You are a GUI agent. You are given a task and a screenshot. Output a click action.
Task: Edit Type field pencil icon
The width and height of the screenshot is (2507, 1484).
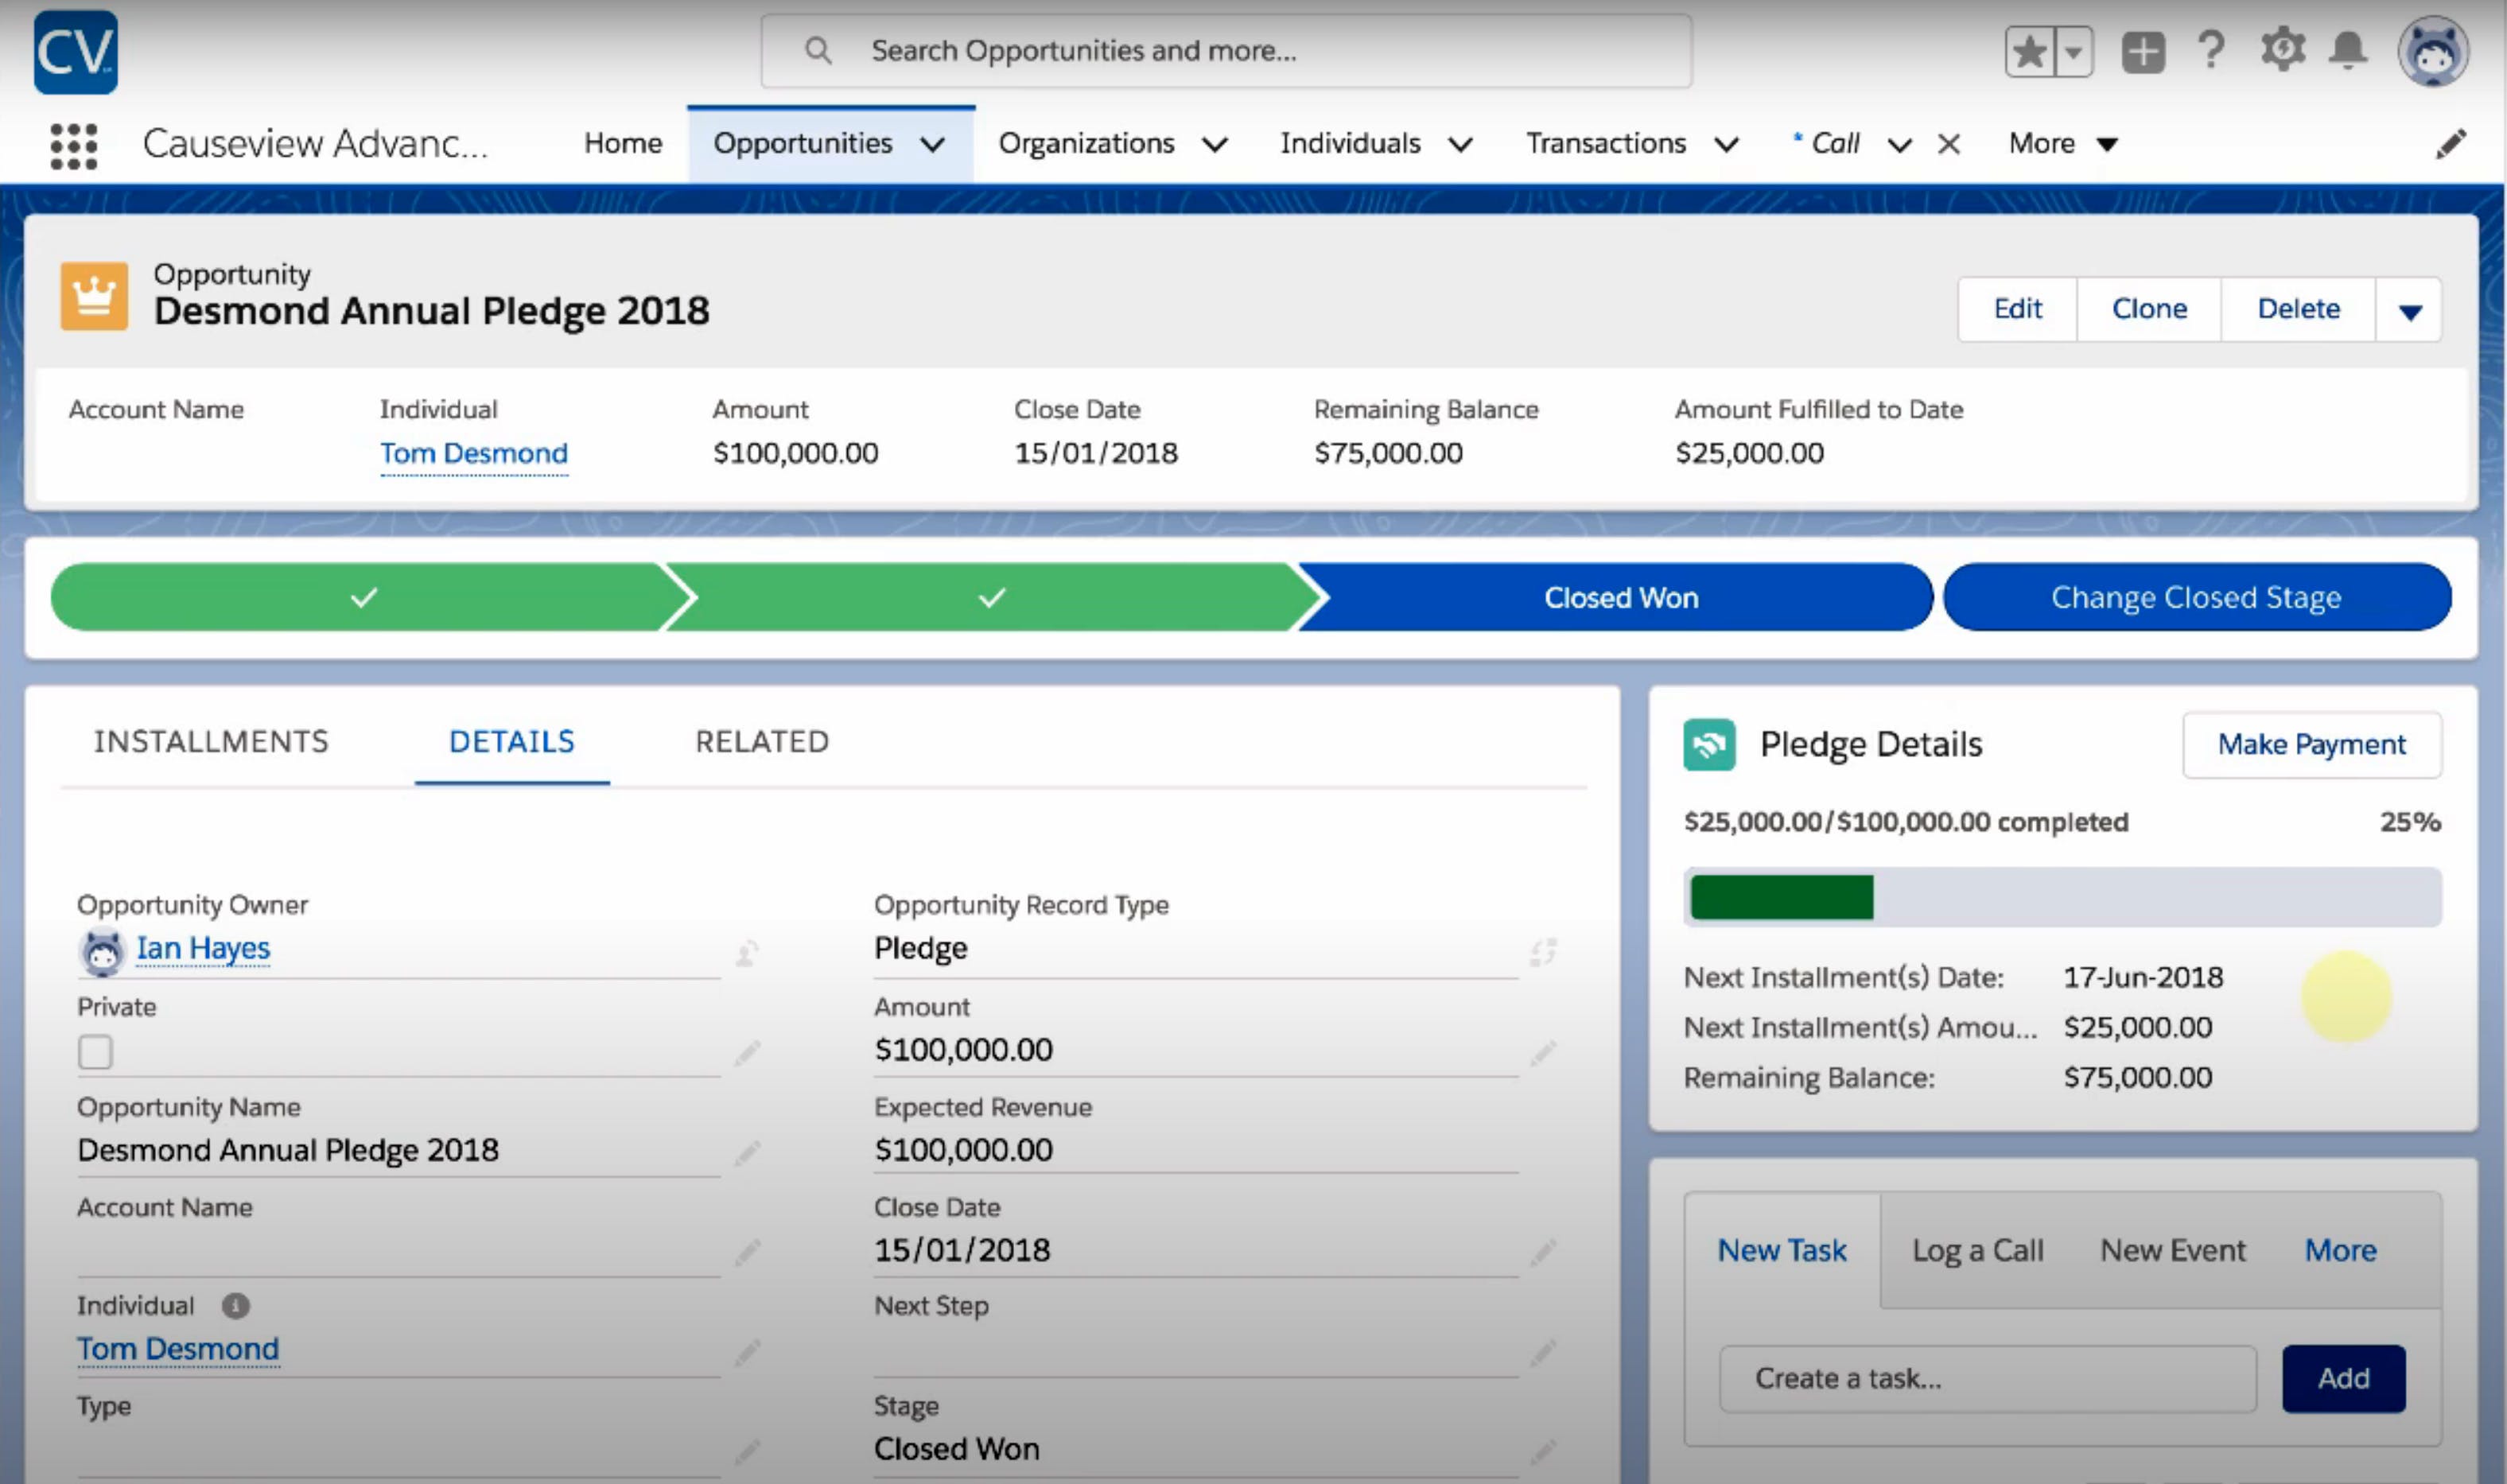point(747,1451)
